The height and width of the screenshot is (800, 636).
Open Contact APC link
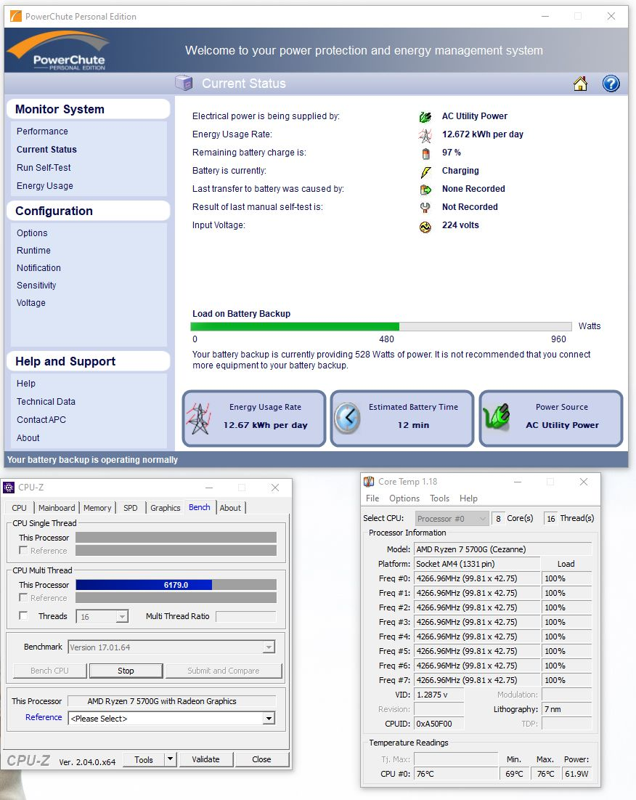41,420
